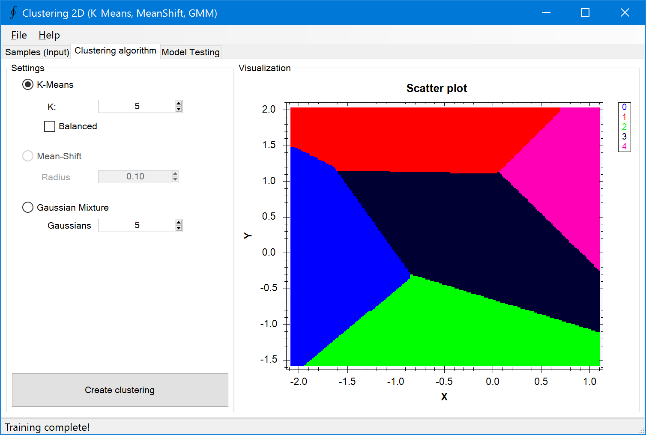Click legend entry 0 in blue
646x435 pixels.
point(624,107)
